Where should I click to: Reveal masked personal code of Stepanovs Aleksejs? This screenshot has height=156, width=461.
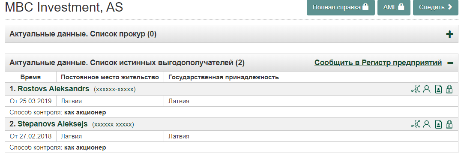pos(113,125)
